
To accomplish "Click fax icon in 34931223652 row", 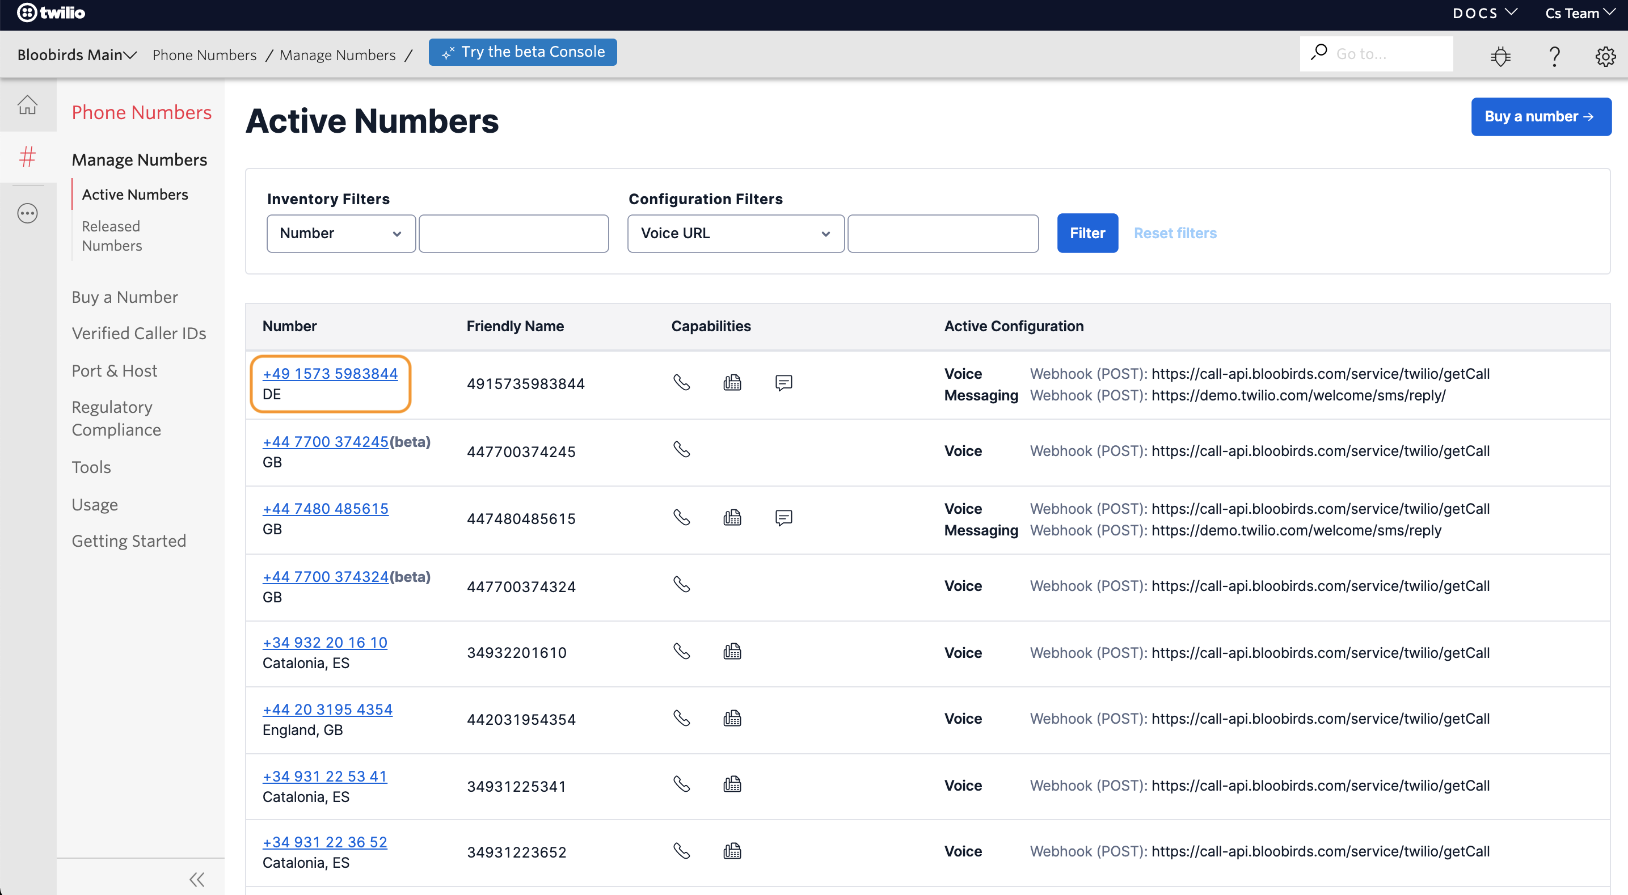I will [x=732, y=851].
